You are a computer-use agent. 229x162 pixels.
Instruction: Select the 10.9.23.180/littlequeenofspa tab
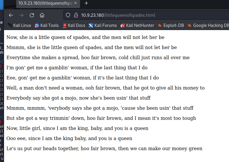[48, 3]
